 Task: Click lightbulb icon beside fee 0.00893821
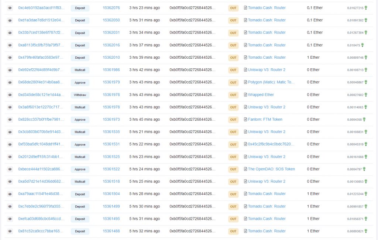[x=366, y=231]
